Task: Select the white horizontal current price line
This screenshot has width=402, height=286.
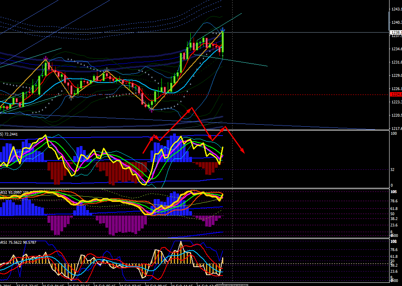Action: [x=195, y=33]
